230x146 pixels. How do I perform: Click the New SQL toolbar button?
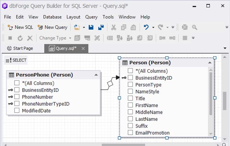click(x=20, y=27)
